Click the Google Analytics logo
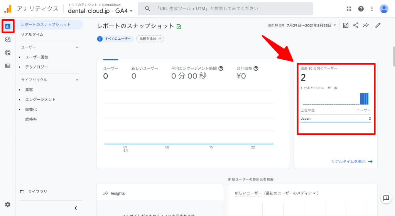 click(x=8, y=9)
